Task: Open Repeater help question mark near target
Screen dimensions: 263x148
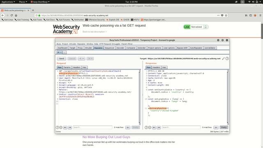Action: 227,58
